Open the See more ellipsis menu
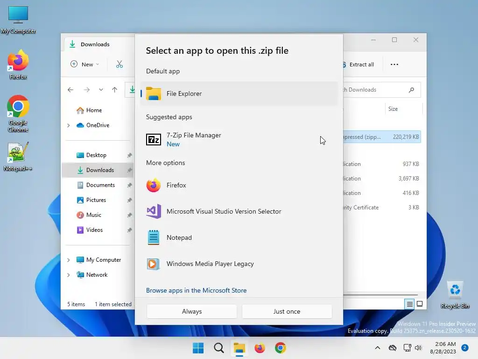The height and width of the screenshot is (359, 478). click(x=394, y=65)
